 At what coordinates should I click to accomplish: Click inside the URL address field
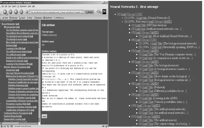pos(56,12)
